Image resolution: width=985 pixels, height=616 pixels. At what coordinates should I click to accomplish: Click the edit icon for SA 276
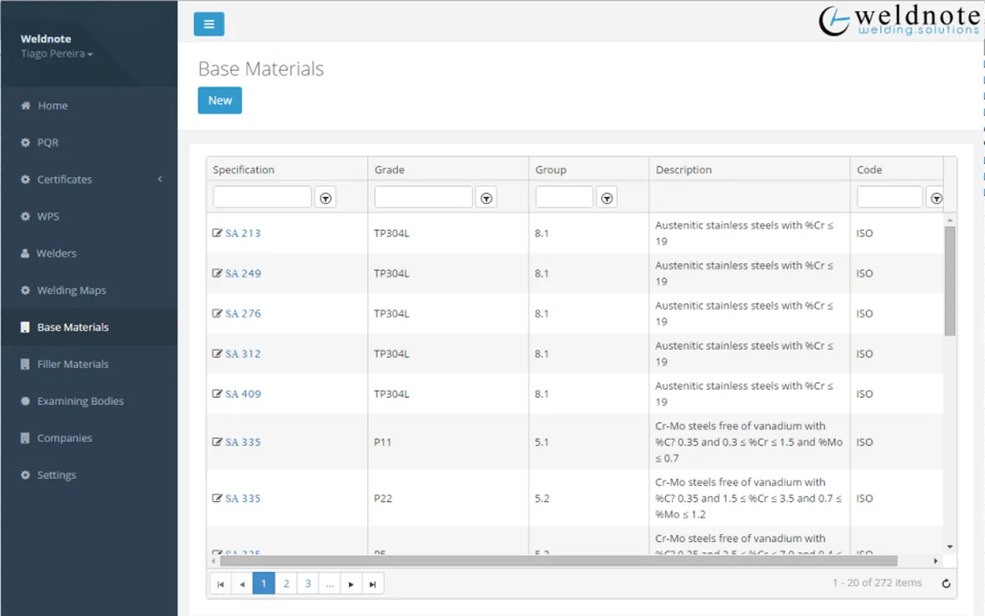[218, 313]
